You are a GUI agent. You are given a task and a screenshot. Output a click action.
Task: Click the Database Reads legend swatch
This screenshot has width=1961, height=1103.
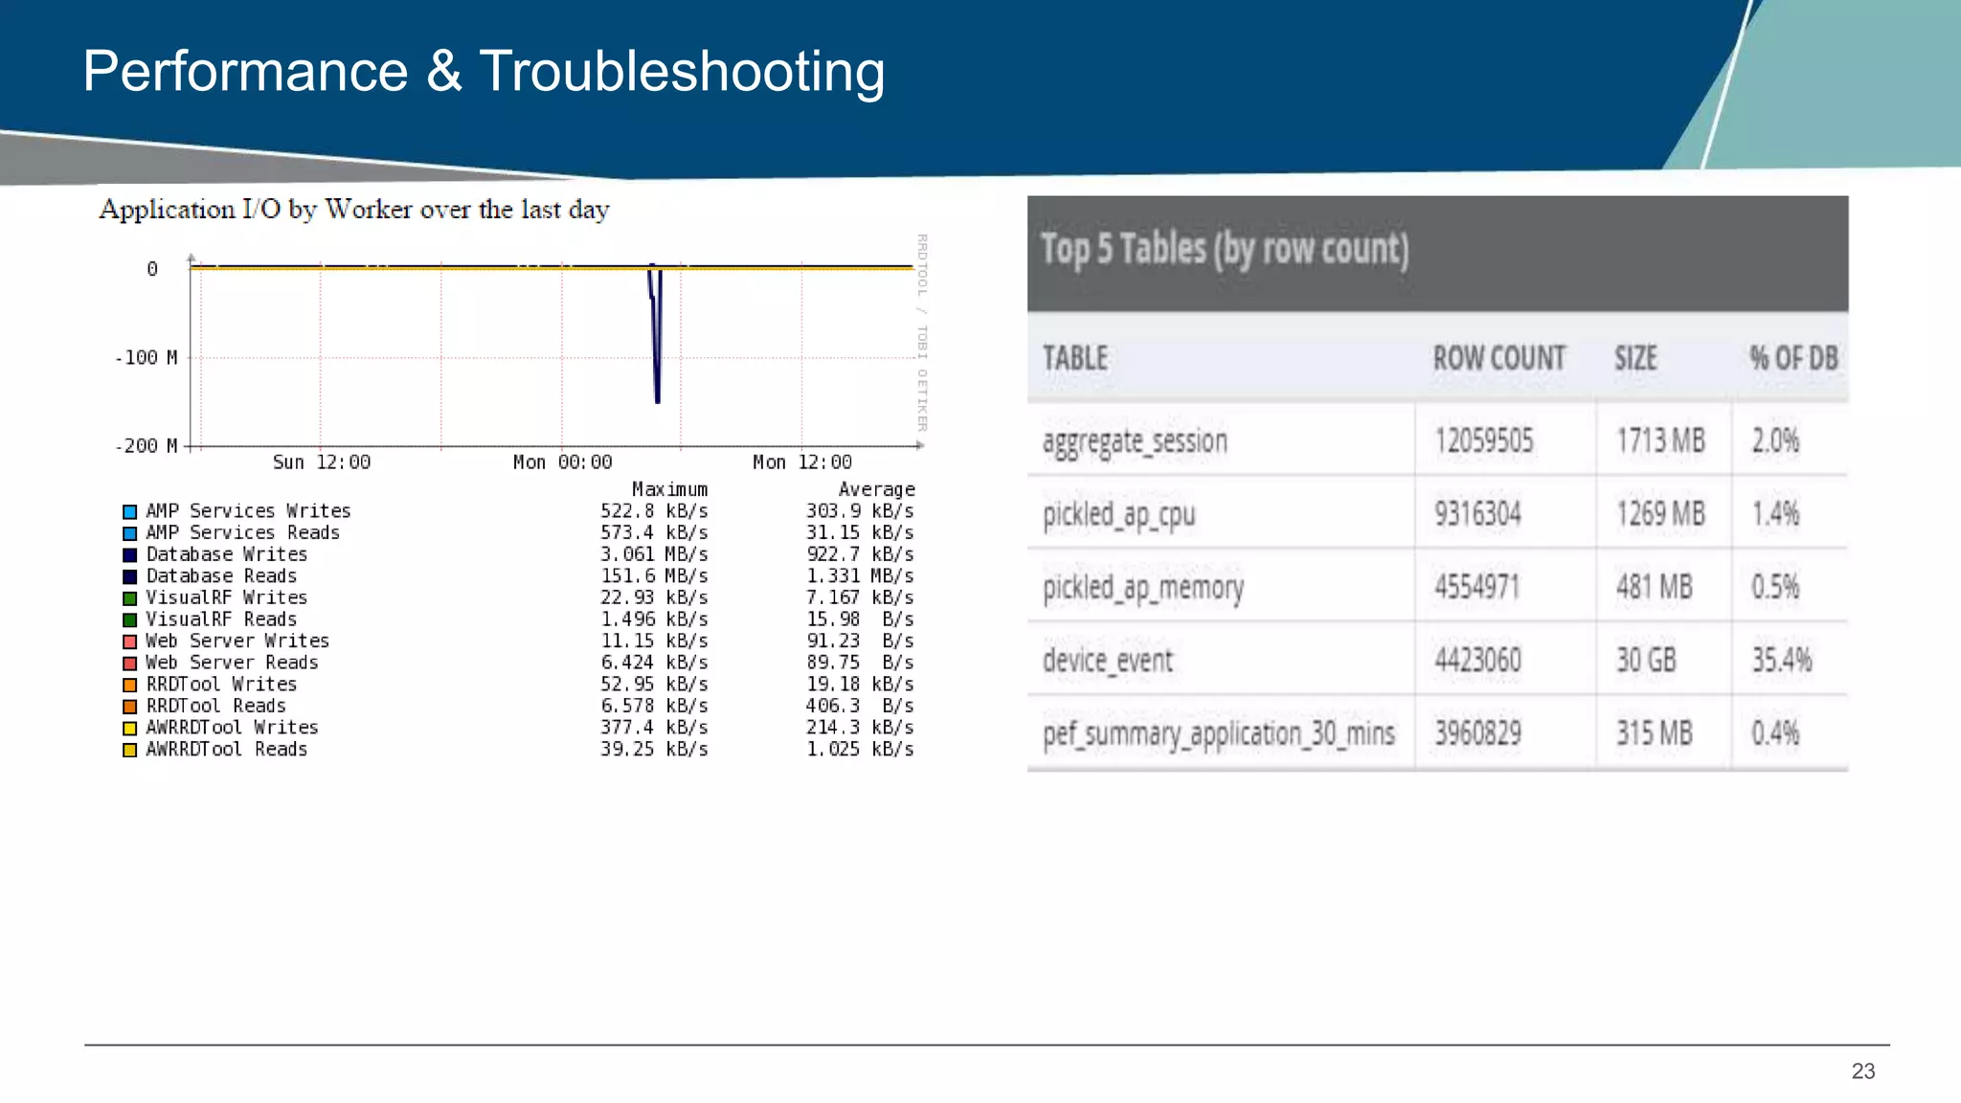(x=129, y=577)
